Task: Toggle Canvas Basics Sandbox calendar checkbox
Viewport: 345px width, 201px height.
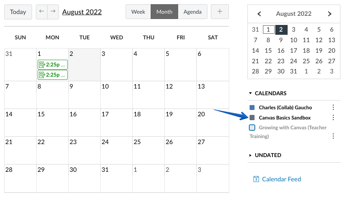Action: (x=252, y=117)
